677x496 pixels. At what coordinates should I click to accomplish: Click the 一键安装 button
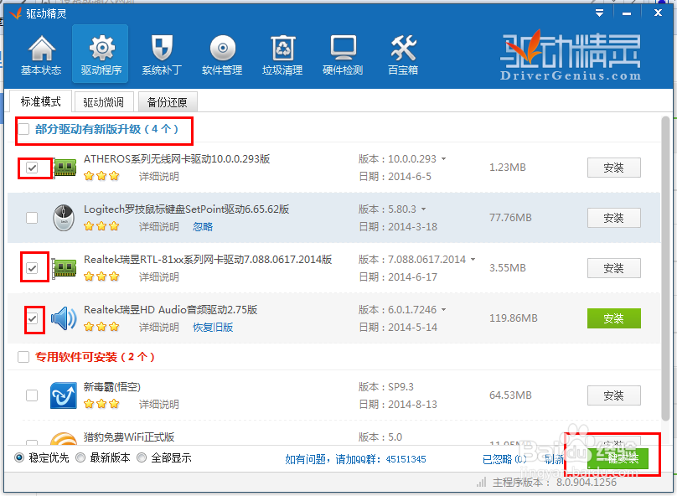pyautogui.click(x=618, y=458)
